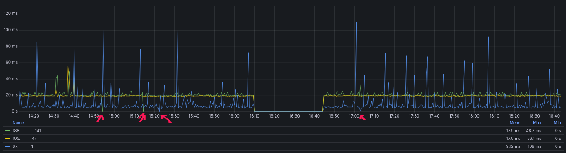Click the 100 ms y-axis label

click(x=11, y=30)
